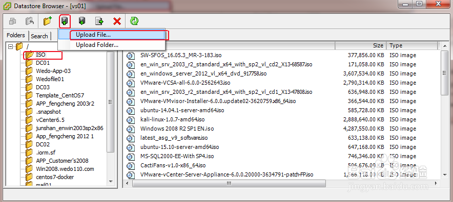Select the APP_fengcheng 2003r2 folder

[65, 104]
